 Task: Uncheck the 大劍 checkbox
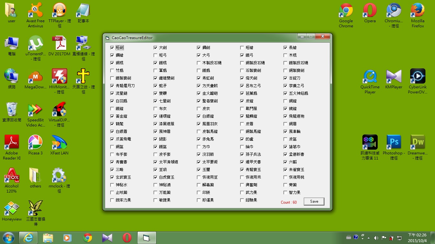coord(155,48)
